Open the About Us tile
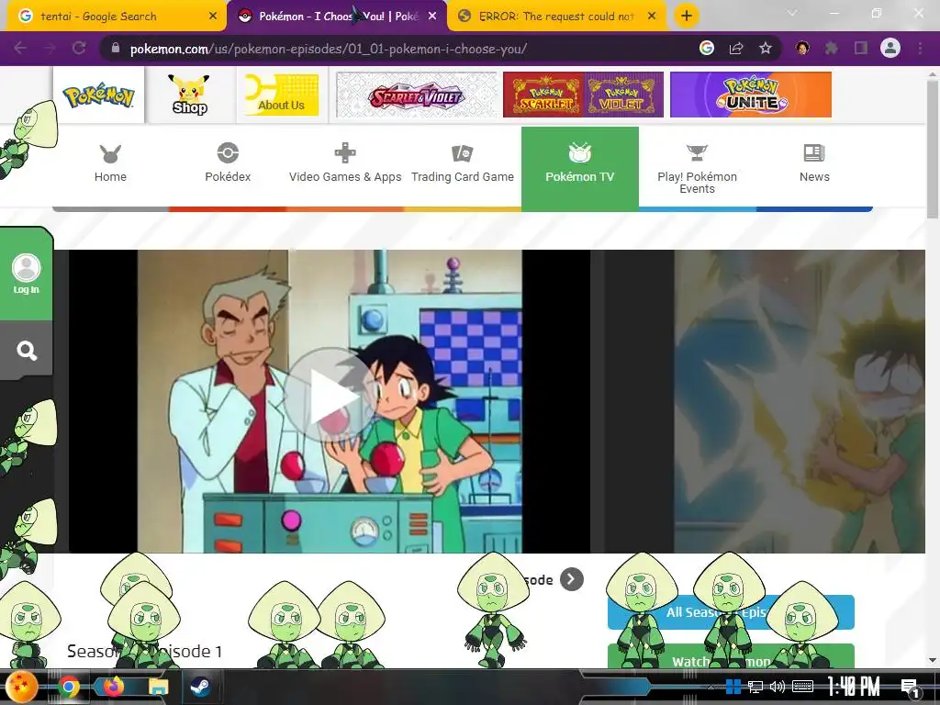Screen dimensions: 940x705 (x=281, y=95)
